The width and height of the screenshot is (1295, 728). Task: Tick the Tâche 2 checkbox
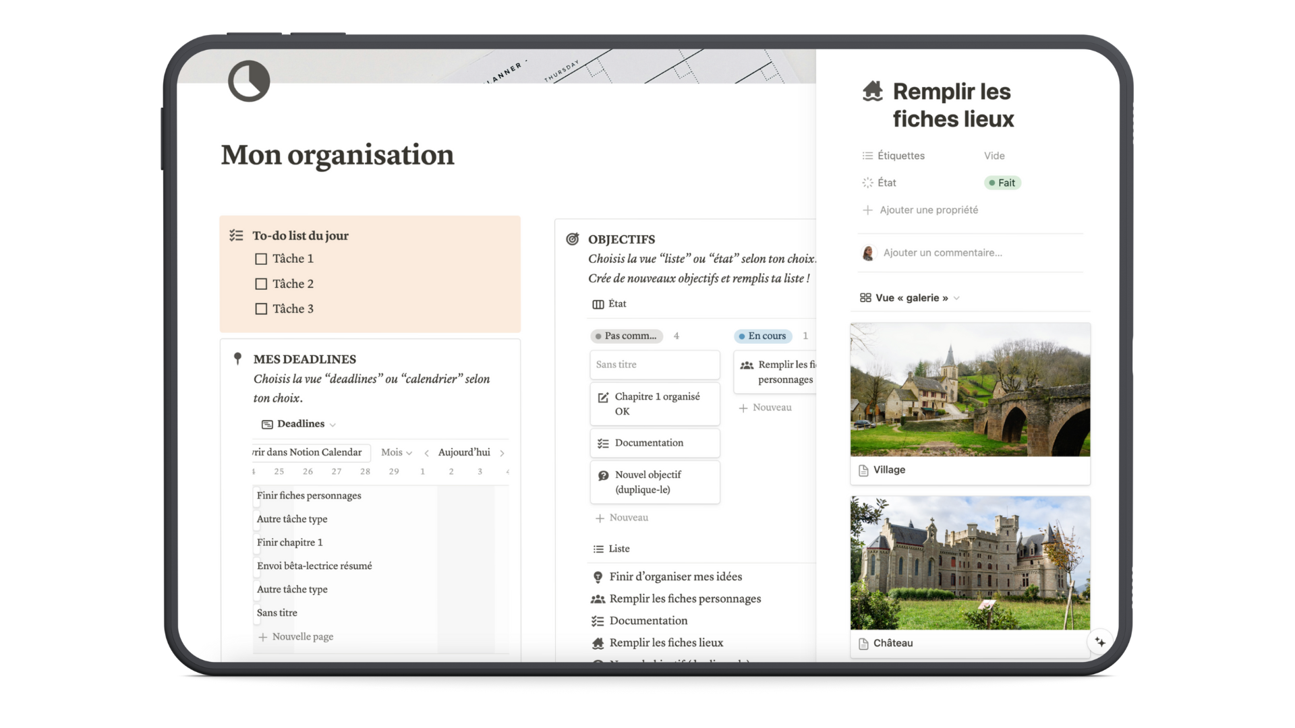pos(261,284)
